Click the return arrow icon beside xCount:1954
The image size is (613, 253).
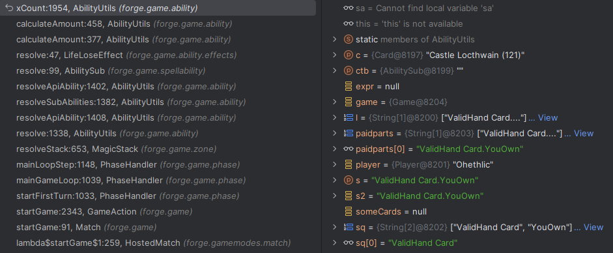[x=9, y=8]
